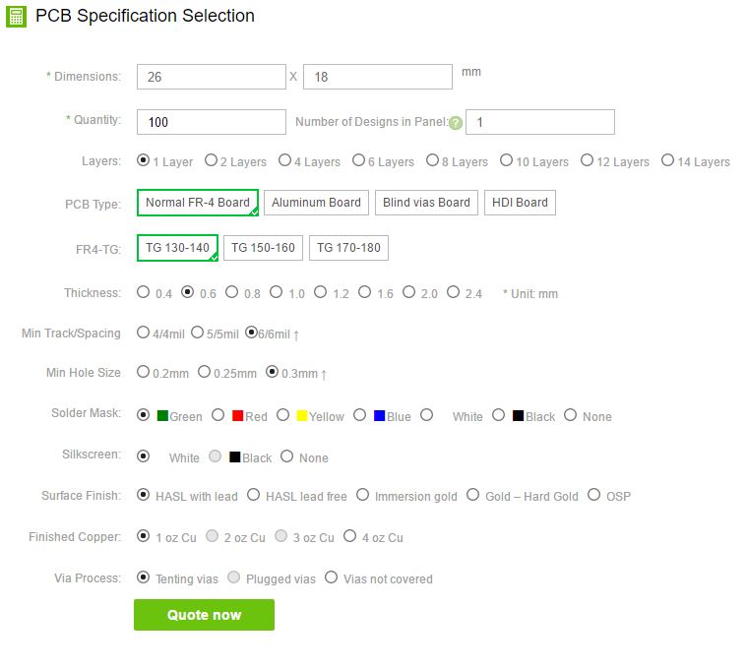Select TG 150-160 FR4 option
The image size is (746, 668).
coord(263,248)
